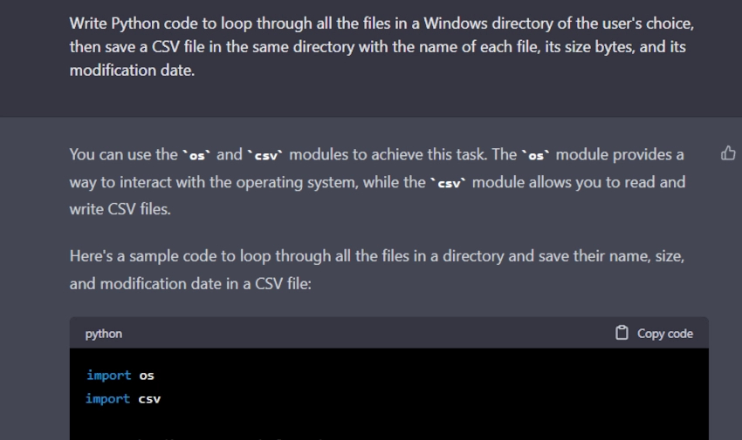
Task: Click first inline os code after "use the"
Action: click(196, 155)
